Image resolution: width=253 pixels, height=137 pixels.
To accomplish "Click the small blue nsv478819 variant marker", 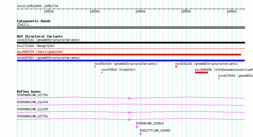I will tap(102, 72).
